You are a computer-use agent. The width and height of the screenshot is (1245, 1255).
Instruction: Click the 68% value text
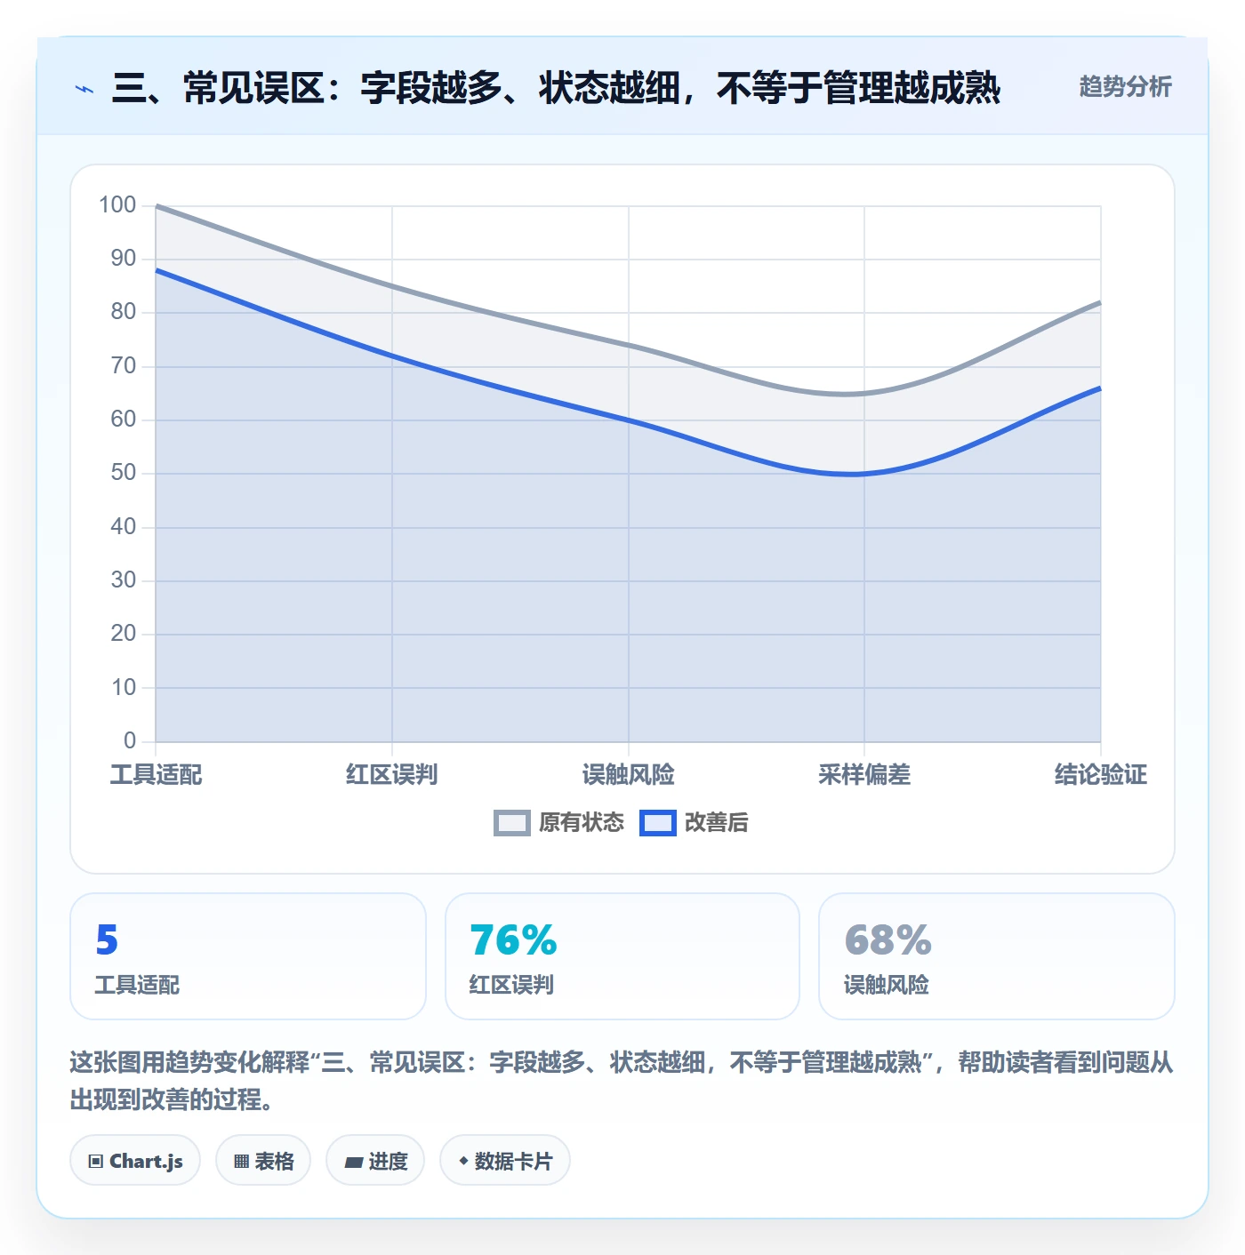coord(888,940)
